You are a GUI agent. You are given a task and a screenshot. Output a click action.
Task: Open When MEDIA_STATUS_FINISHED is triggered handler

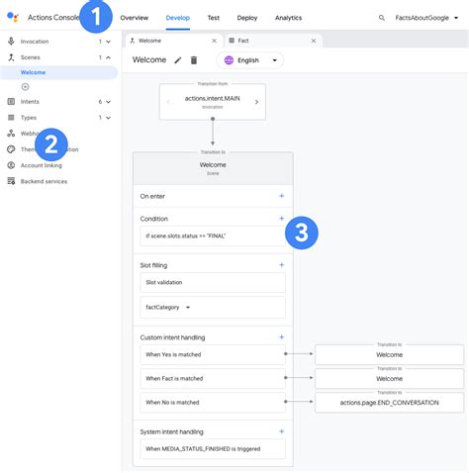point(213,449)
